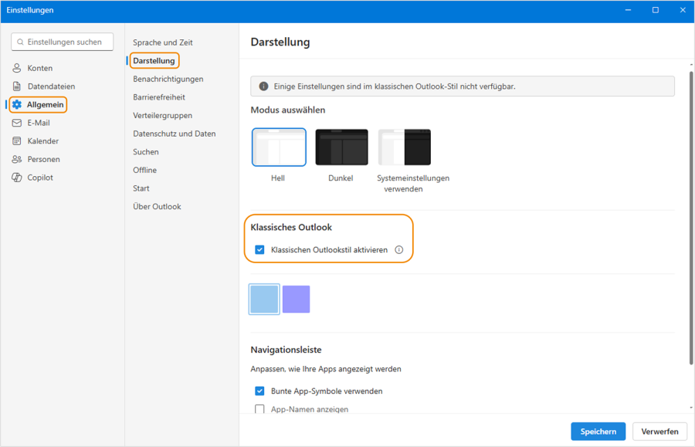This screenshot has width=695, height=447.
Task: Click the Navigationsleiste heading
Action: click(286, 350)
